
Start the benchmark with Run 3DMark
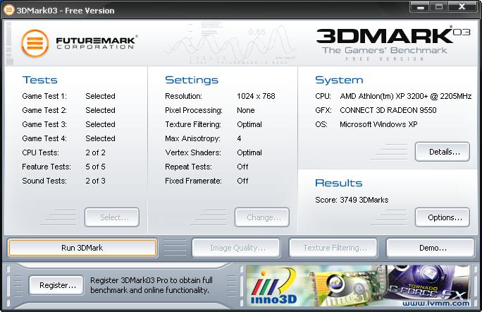82,248
